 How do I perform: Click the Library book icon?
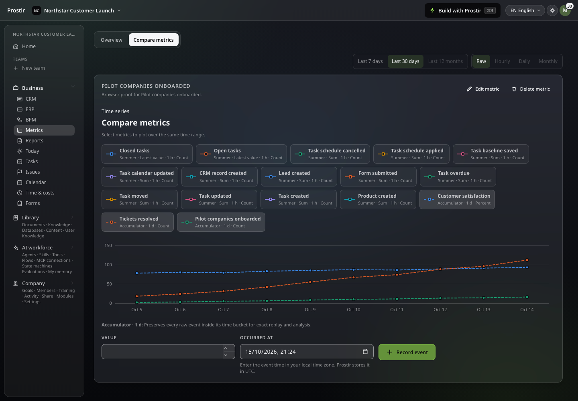coord(16,218)
